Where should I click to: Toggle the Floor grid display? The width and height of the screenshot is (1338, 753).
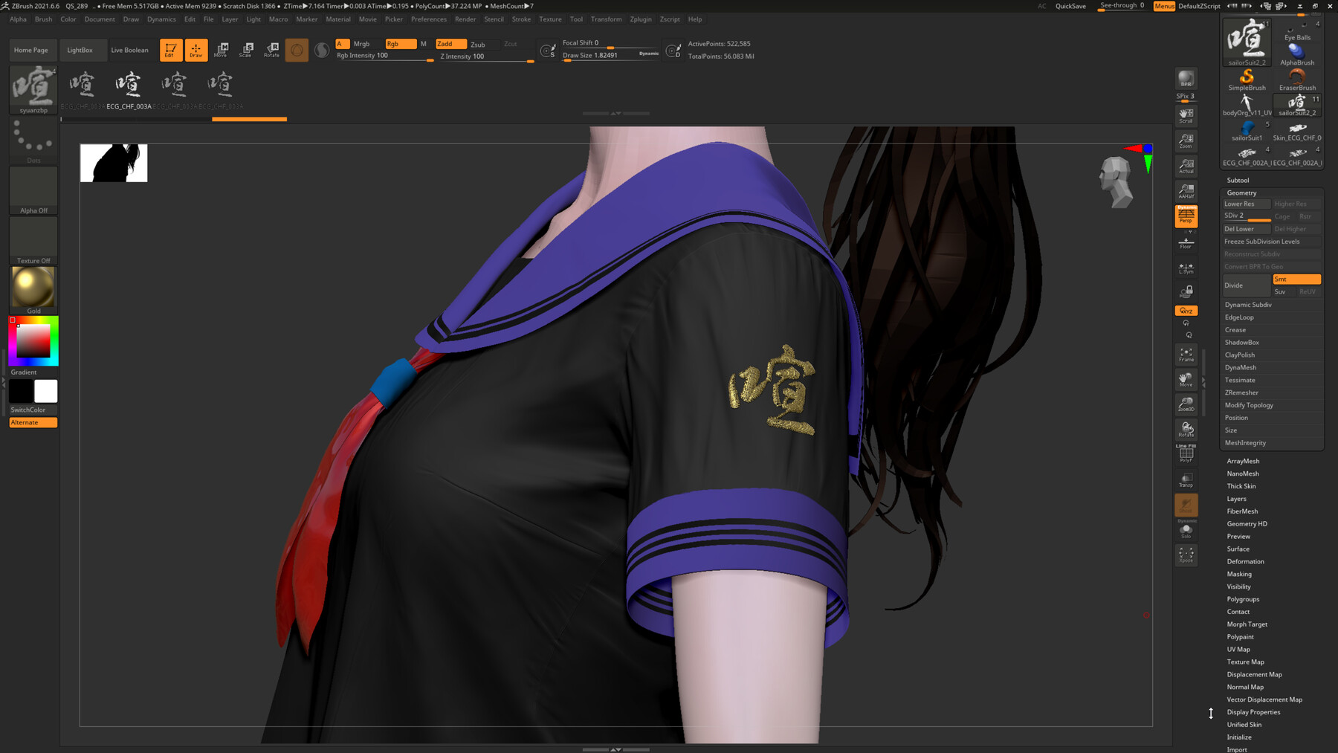point(1186,242)
